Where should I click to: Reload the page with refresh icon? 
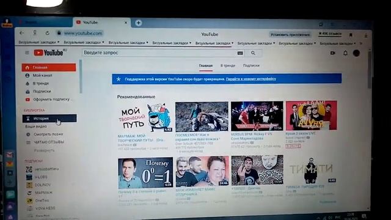pos(47,33)
